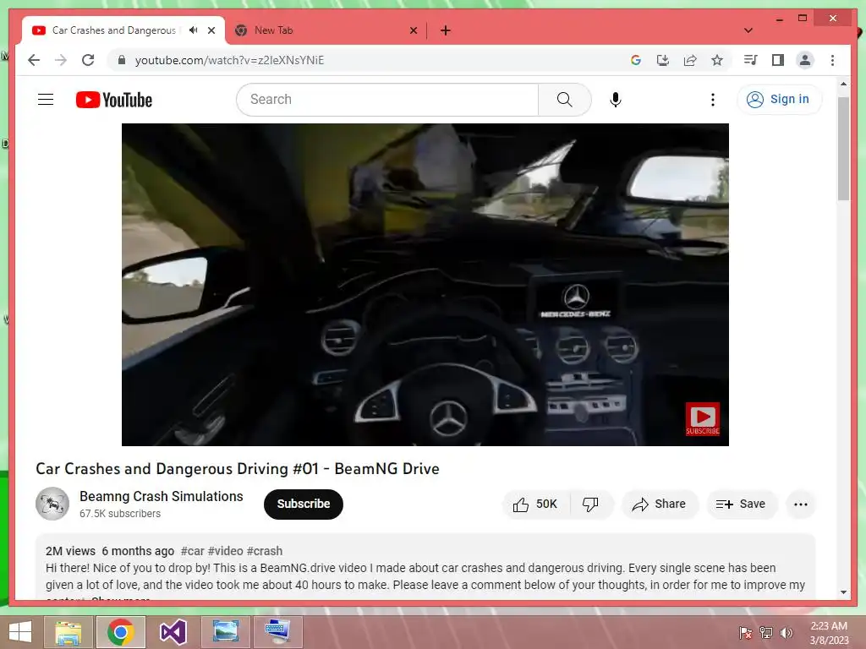The width and height of the screenshot is (866, 649).
Task: Search with your voice microphone
Action: pos(616,100)
